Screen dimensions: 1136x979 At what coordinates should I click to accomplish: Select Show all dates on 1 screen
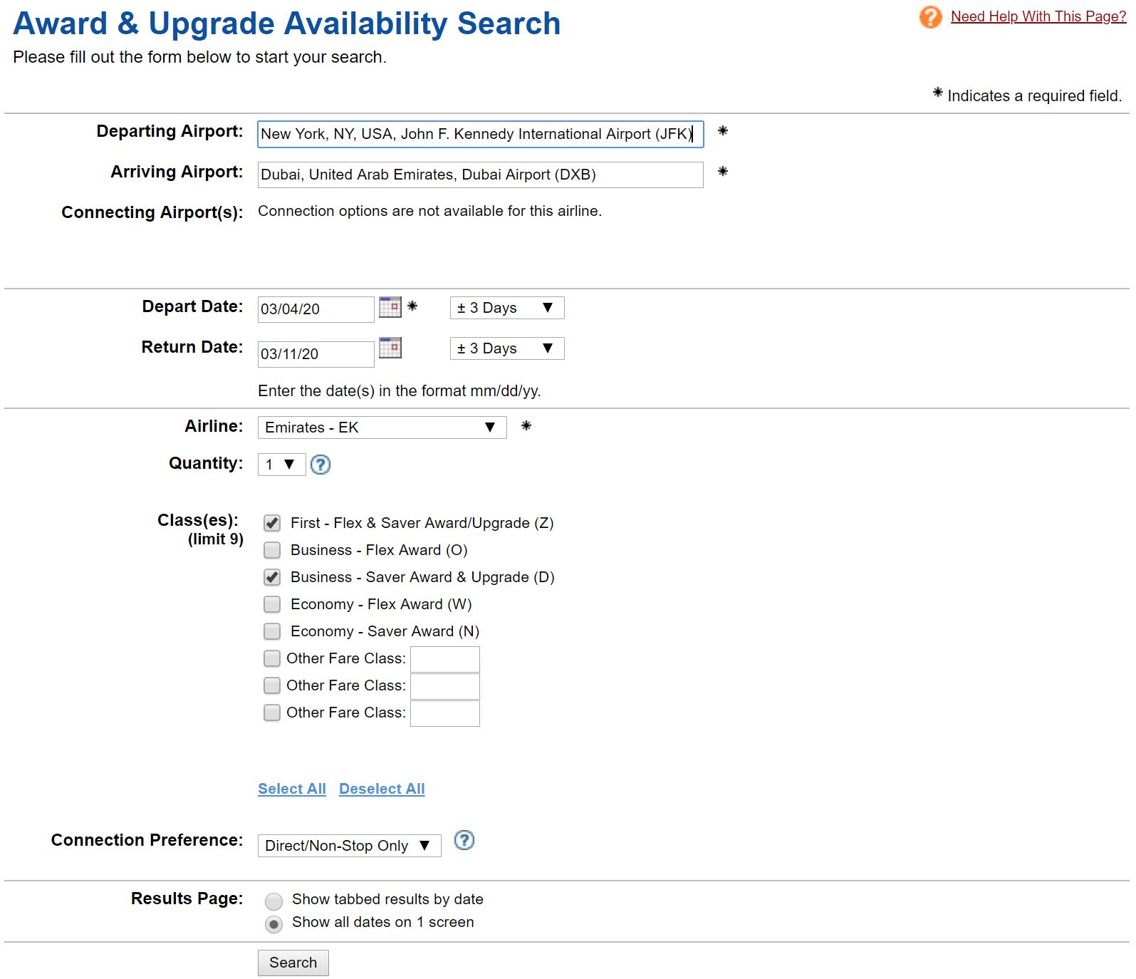click(273, 924)
